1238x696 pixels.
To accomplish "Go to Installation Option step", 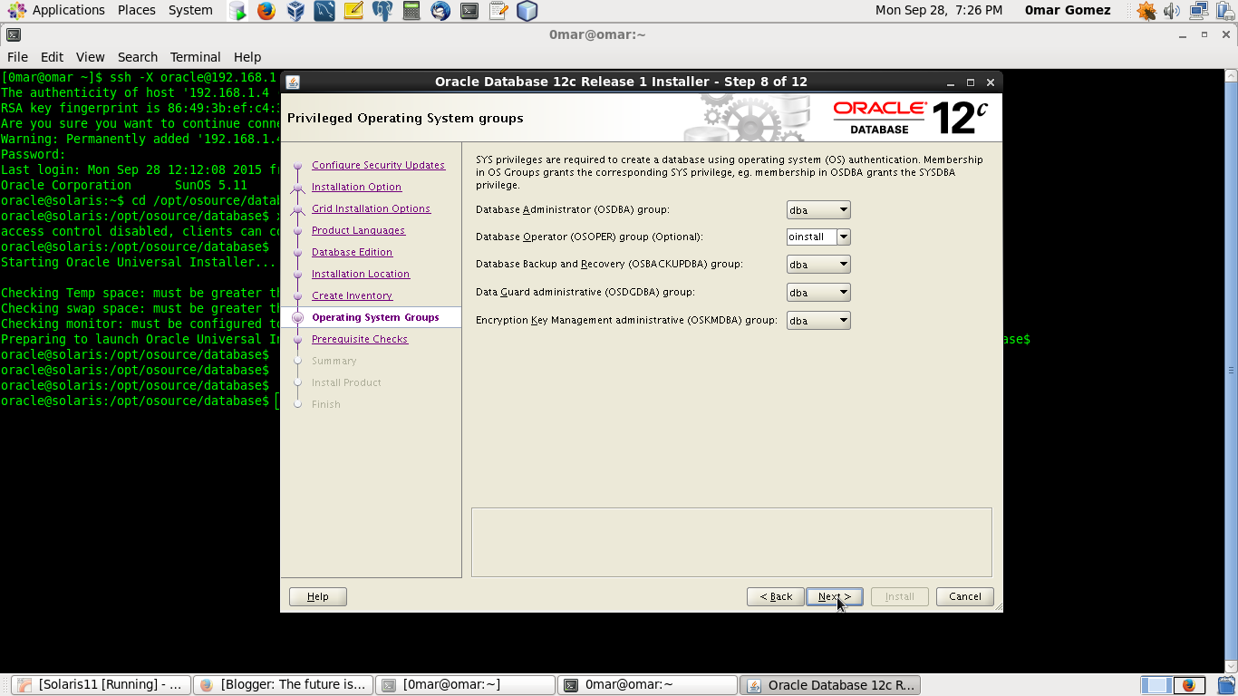I will click(356, 187).
